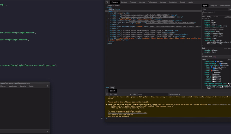Viewport: 231px width, 134px height.
Task: Open the --storm color swatch
Action: pyautogui.click(x=213, y=76)
